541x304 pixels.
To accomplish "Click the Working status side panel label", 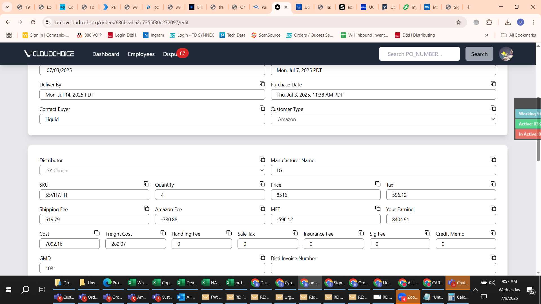I will [x=528, y=114].
